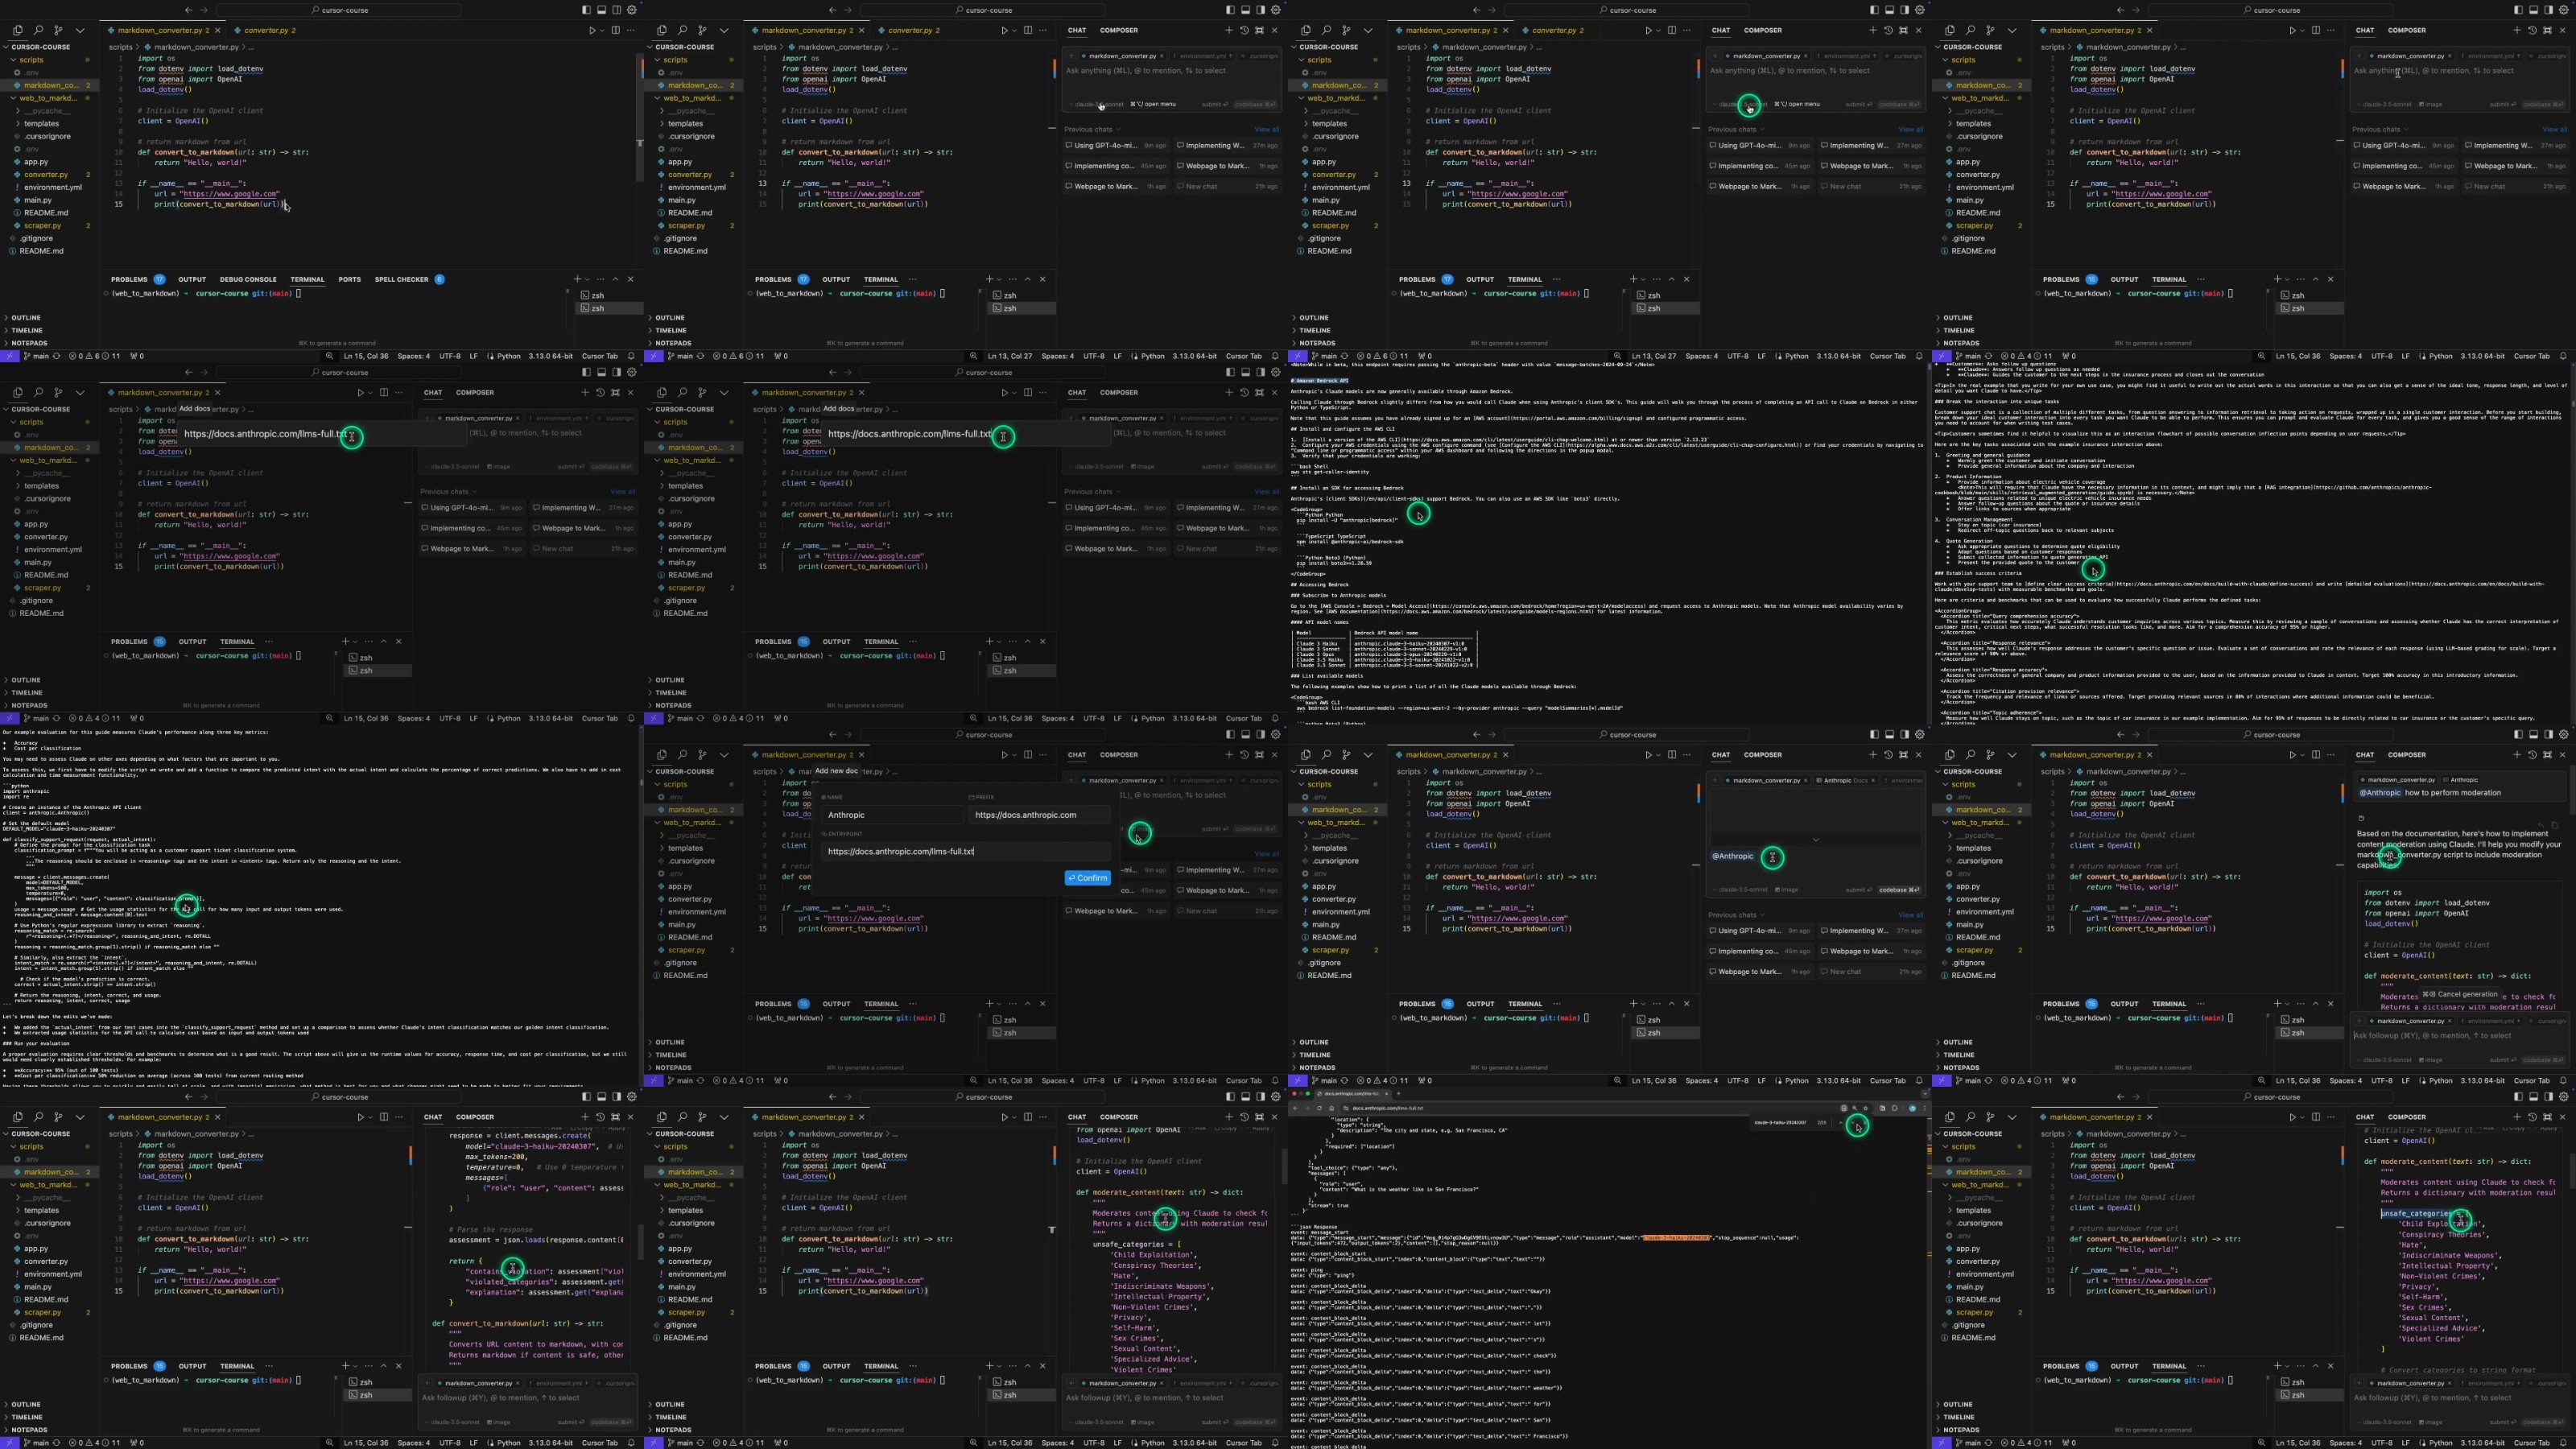Image resolution: width=2576 pixels, height=1449 pixels.
Task: In the SPELL CHECKER frame, open run options arrow
Action: click(x=602, y=30)
